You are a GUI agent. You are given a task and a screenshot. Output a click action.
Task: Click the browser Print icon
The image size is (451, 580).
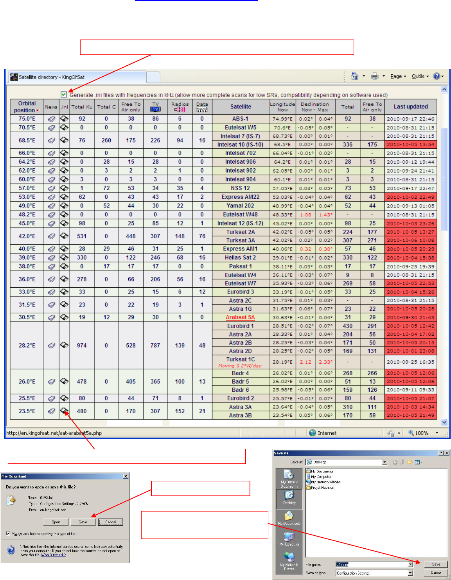pos(375,76)
